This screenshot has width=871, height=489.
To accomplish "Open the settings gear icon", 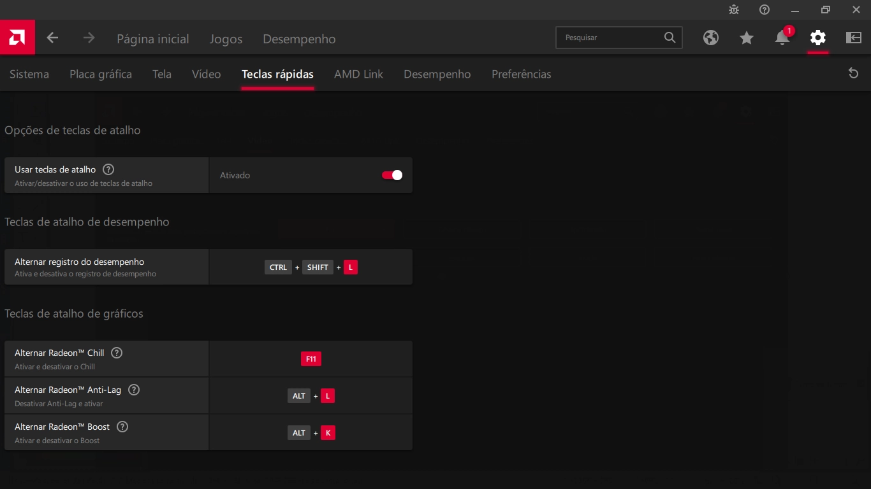I will [x=818, y=38].
